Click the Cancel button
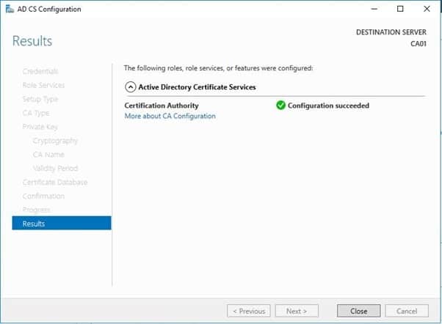 pos(407,311)
